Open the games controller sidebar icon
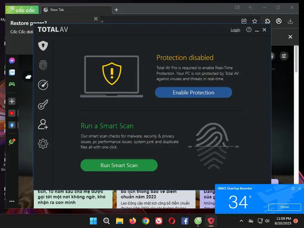This screenshot has width=304, height=228. (12, 84)
